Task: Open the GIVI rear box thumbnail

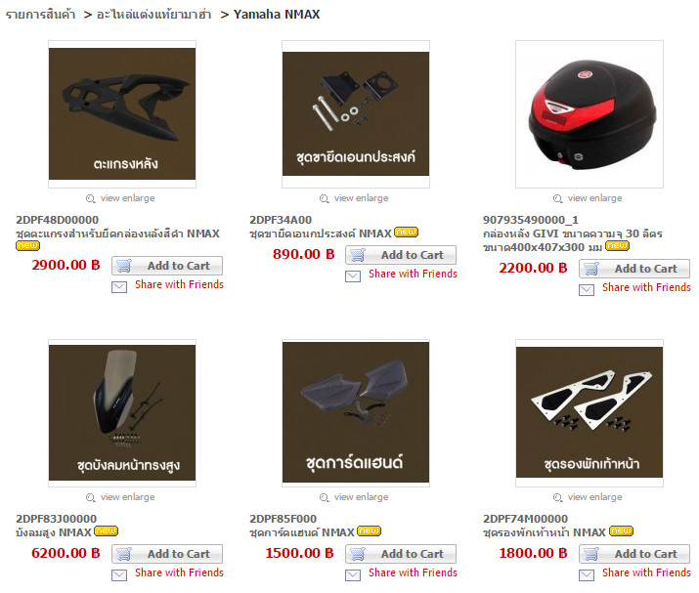Action: (x=590, y=114)
